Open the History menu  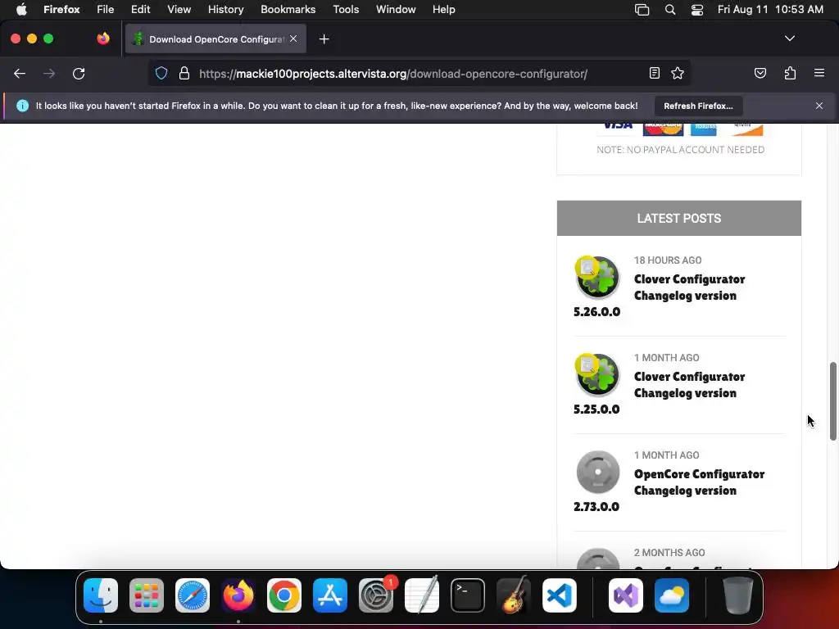pos(226,10)
